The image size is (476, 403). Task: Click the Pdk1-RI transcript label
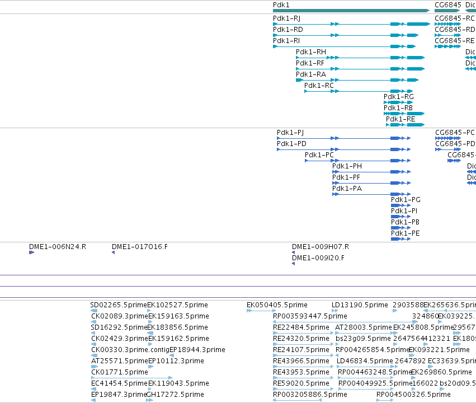click(x=286, y=41)
